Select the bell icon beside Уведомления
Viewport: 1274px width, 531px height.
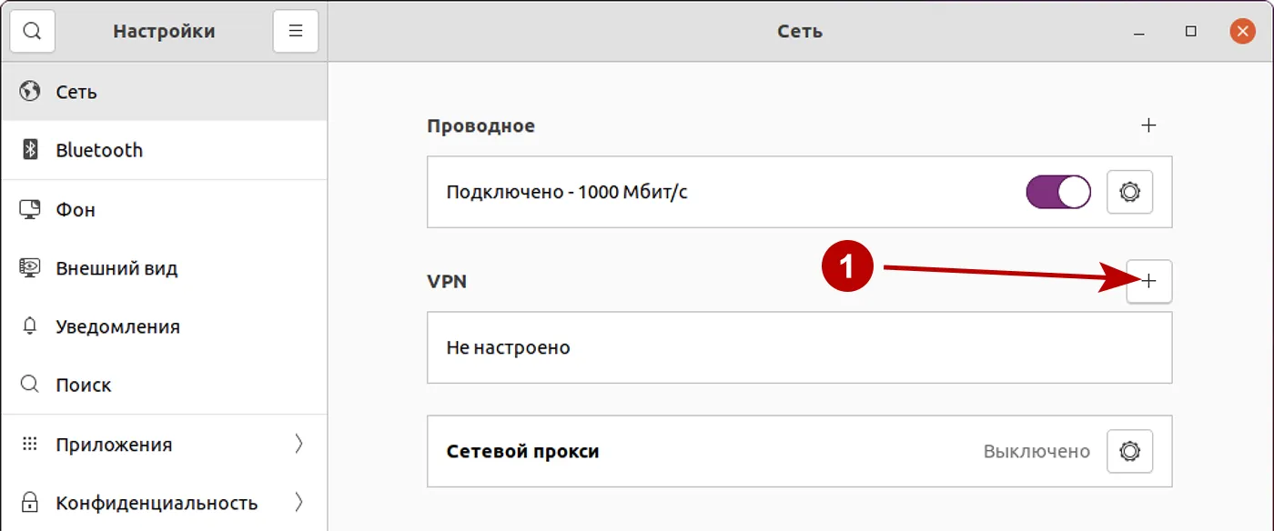pos(28,326)
